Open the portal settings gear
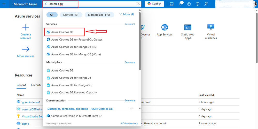 [x=189, y=4]
